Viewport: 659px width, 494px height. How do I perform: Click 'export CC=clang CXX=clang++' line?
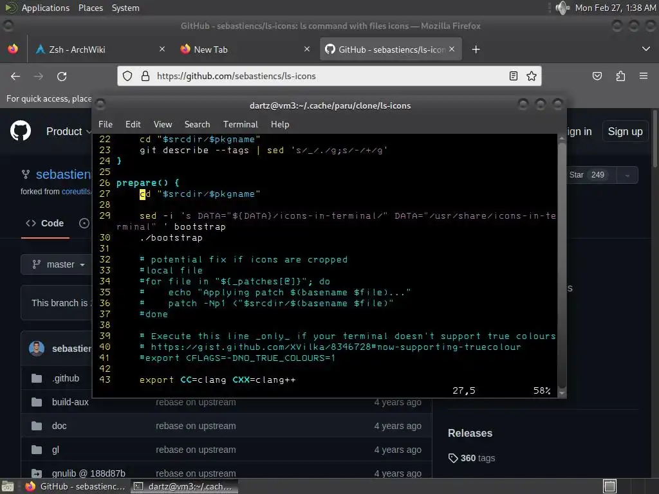tap(218, 380)
